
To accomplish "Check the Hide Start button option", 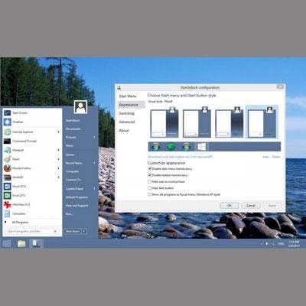I will point(150,188).
